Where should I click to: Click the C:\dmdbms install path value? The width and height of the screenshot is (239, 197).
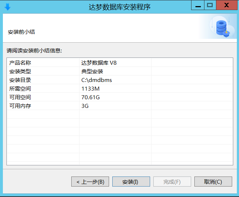[x=96, y=80]
